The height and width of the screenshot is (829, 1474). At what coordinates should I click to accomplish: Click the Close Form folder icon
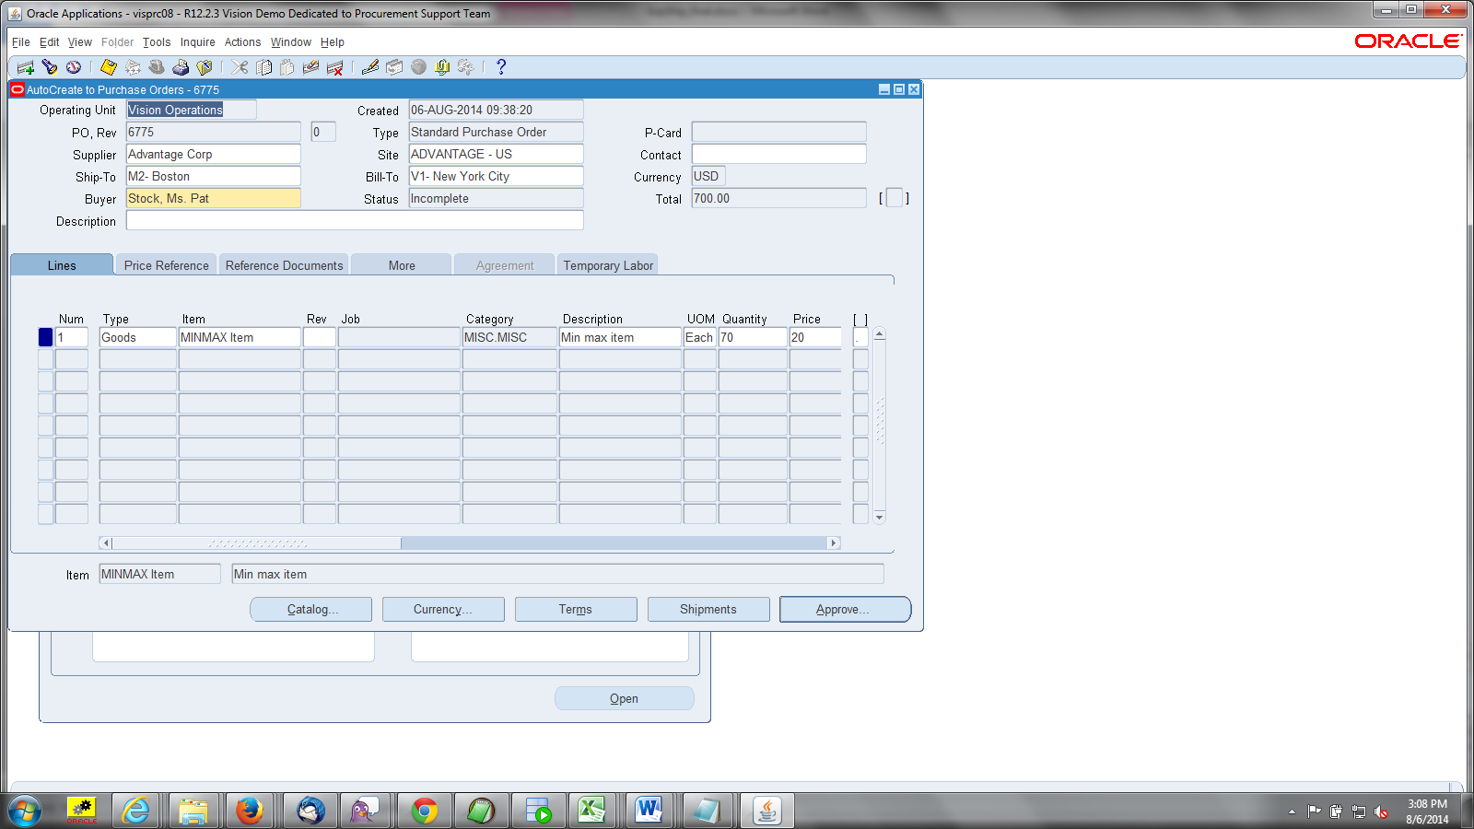205,67
